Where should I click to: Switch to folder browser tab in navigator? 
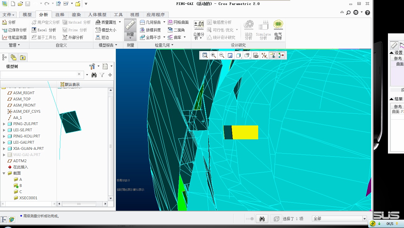point(14,57)
